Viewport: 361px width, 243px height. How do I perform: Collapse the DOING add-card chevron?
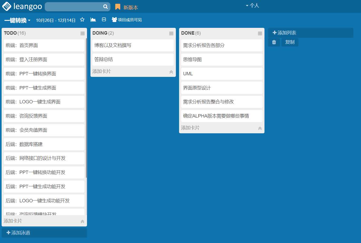(x=171, y=72)
